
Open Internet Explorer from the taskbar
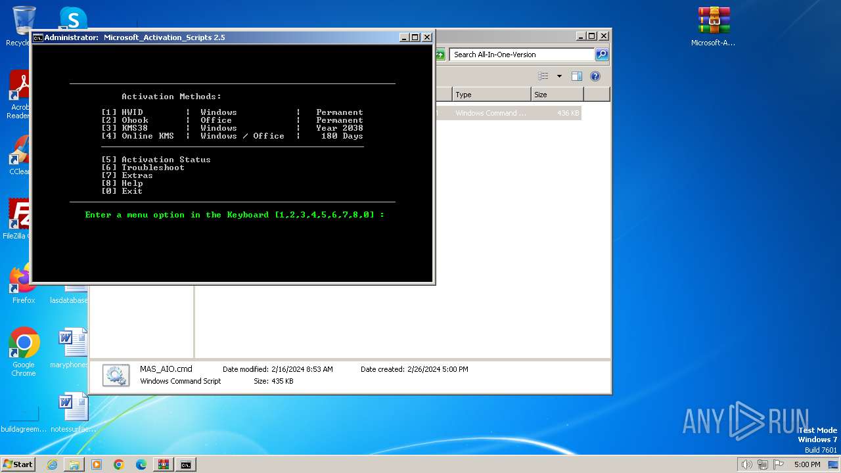pyautogui.click(x=52, y=464)
